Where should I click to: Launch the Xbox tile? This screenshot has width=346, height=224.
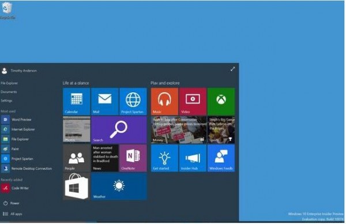[221, 102]
